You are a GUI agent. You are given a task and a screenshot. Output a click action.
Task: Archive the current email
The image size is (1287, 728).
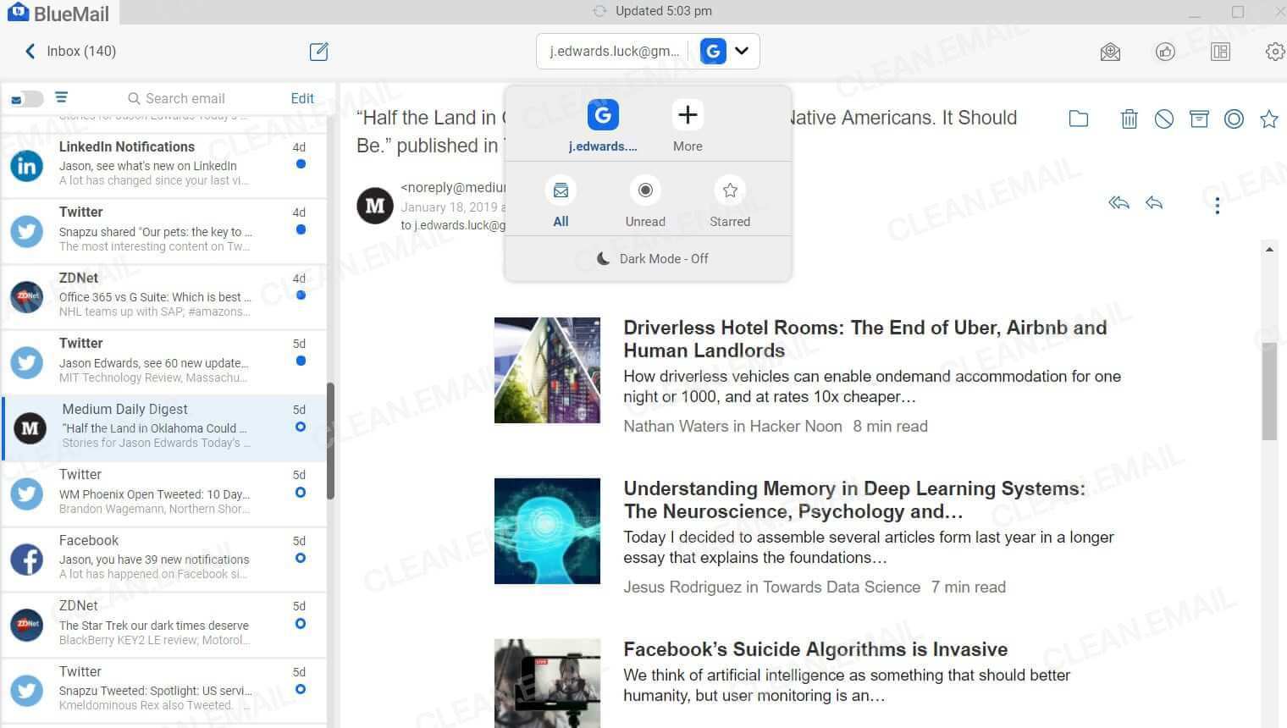click(1199, 119)
